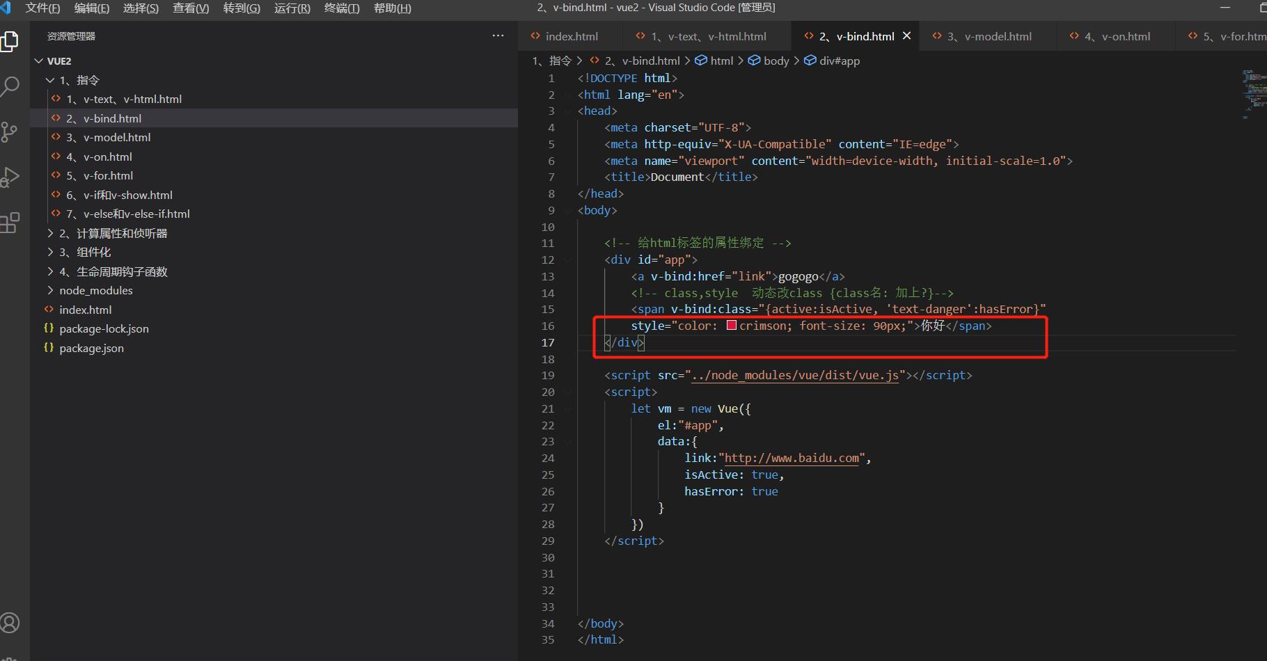Open 选择(S) menu
Viewport: 1267px width, 661px height.
pyautogui.click(x=141, y=8)
